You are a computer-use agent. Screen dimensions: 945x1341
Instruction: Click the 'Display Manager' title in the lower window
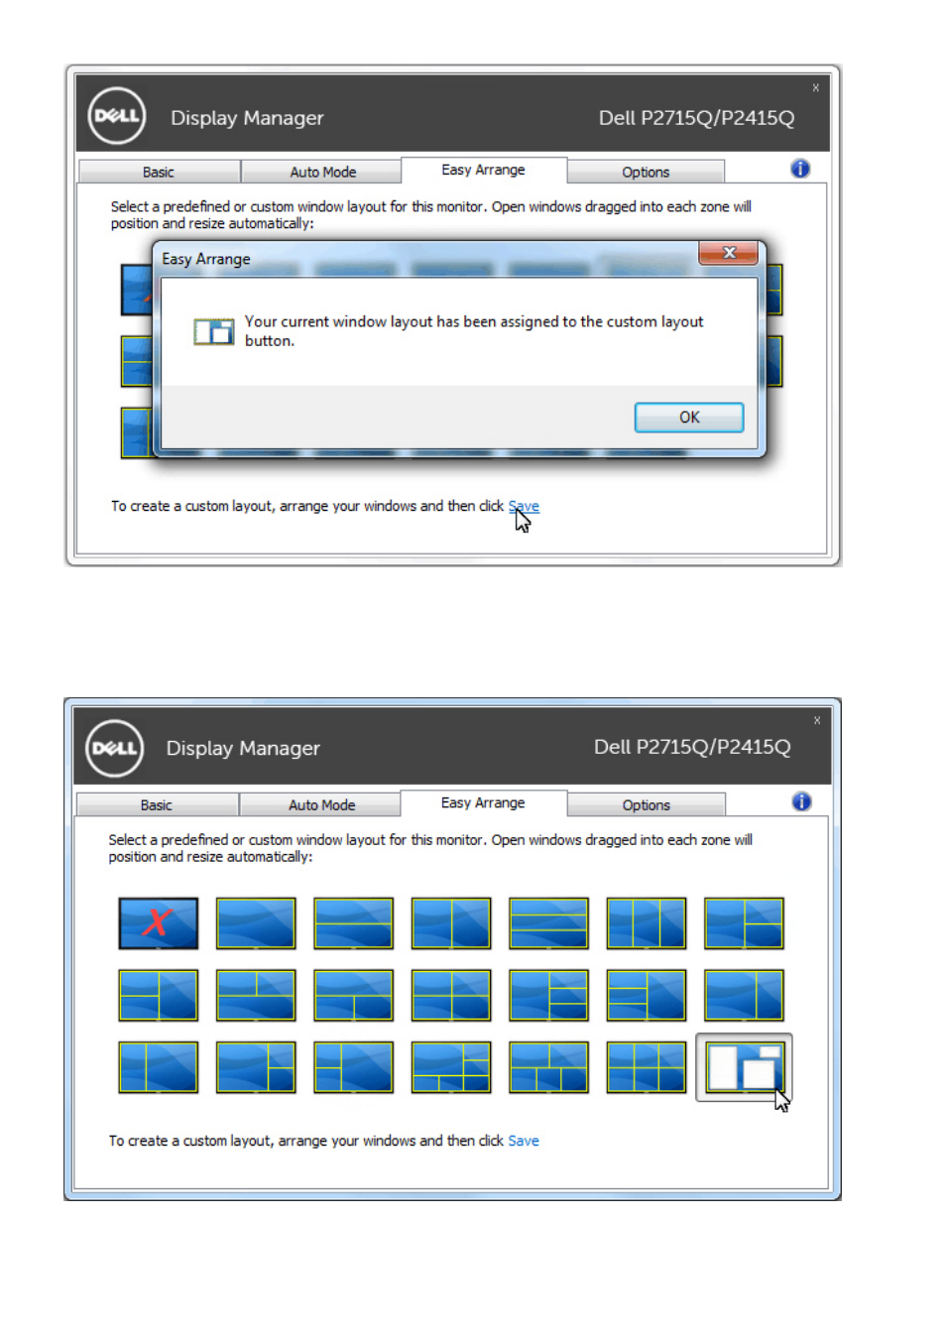[x=243, y=748]
